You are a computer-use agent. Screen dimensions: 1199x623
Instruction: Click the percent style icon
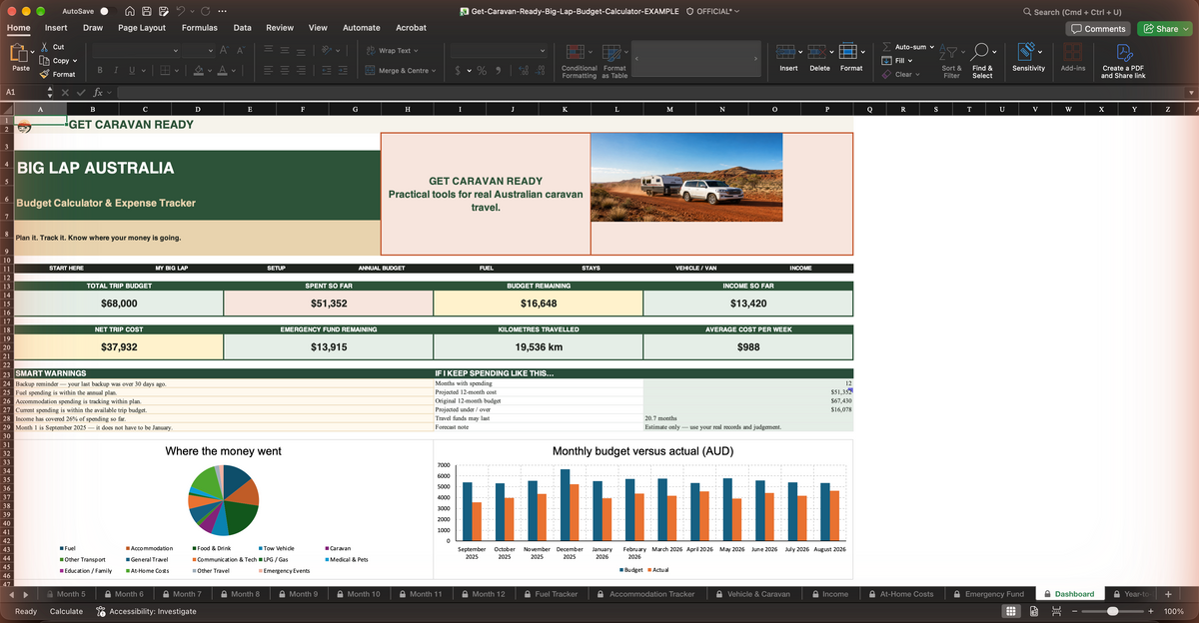click(x=482, y=71)
